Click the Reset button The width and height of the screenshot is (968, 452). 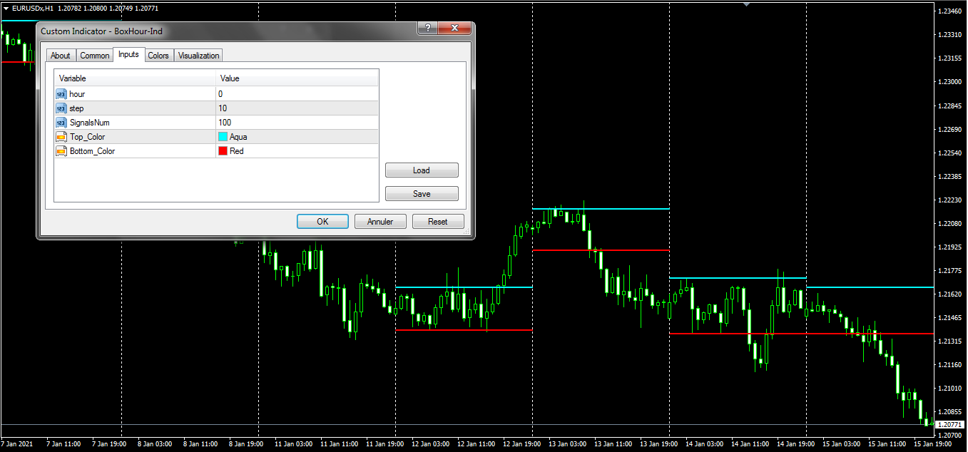click(438, 222)
